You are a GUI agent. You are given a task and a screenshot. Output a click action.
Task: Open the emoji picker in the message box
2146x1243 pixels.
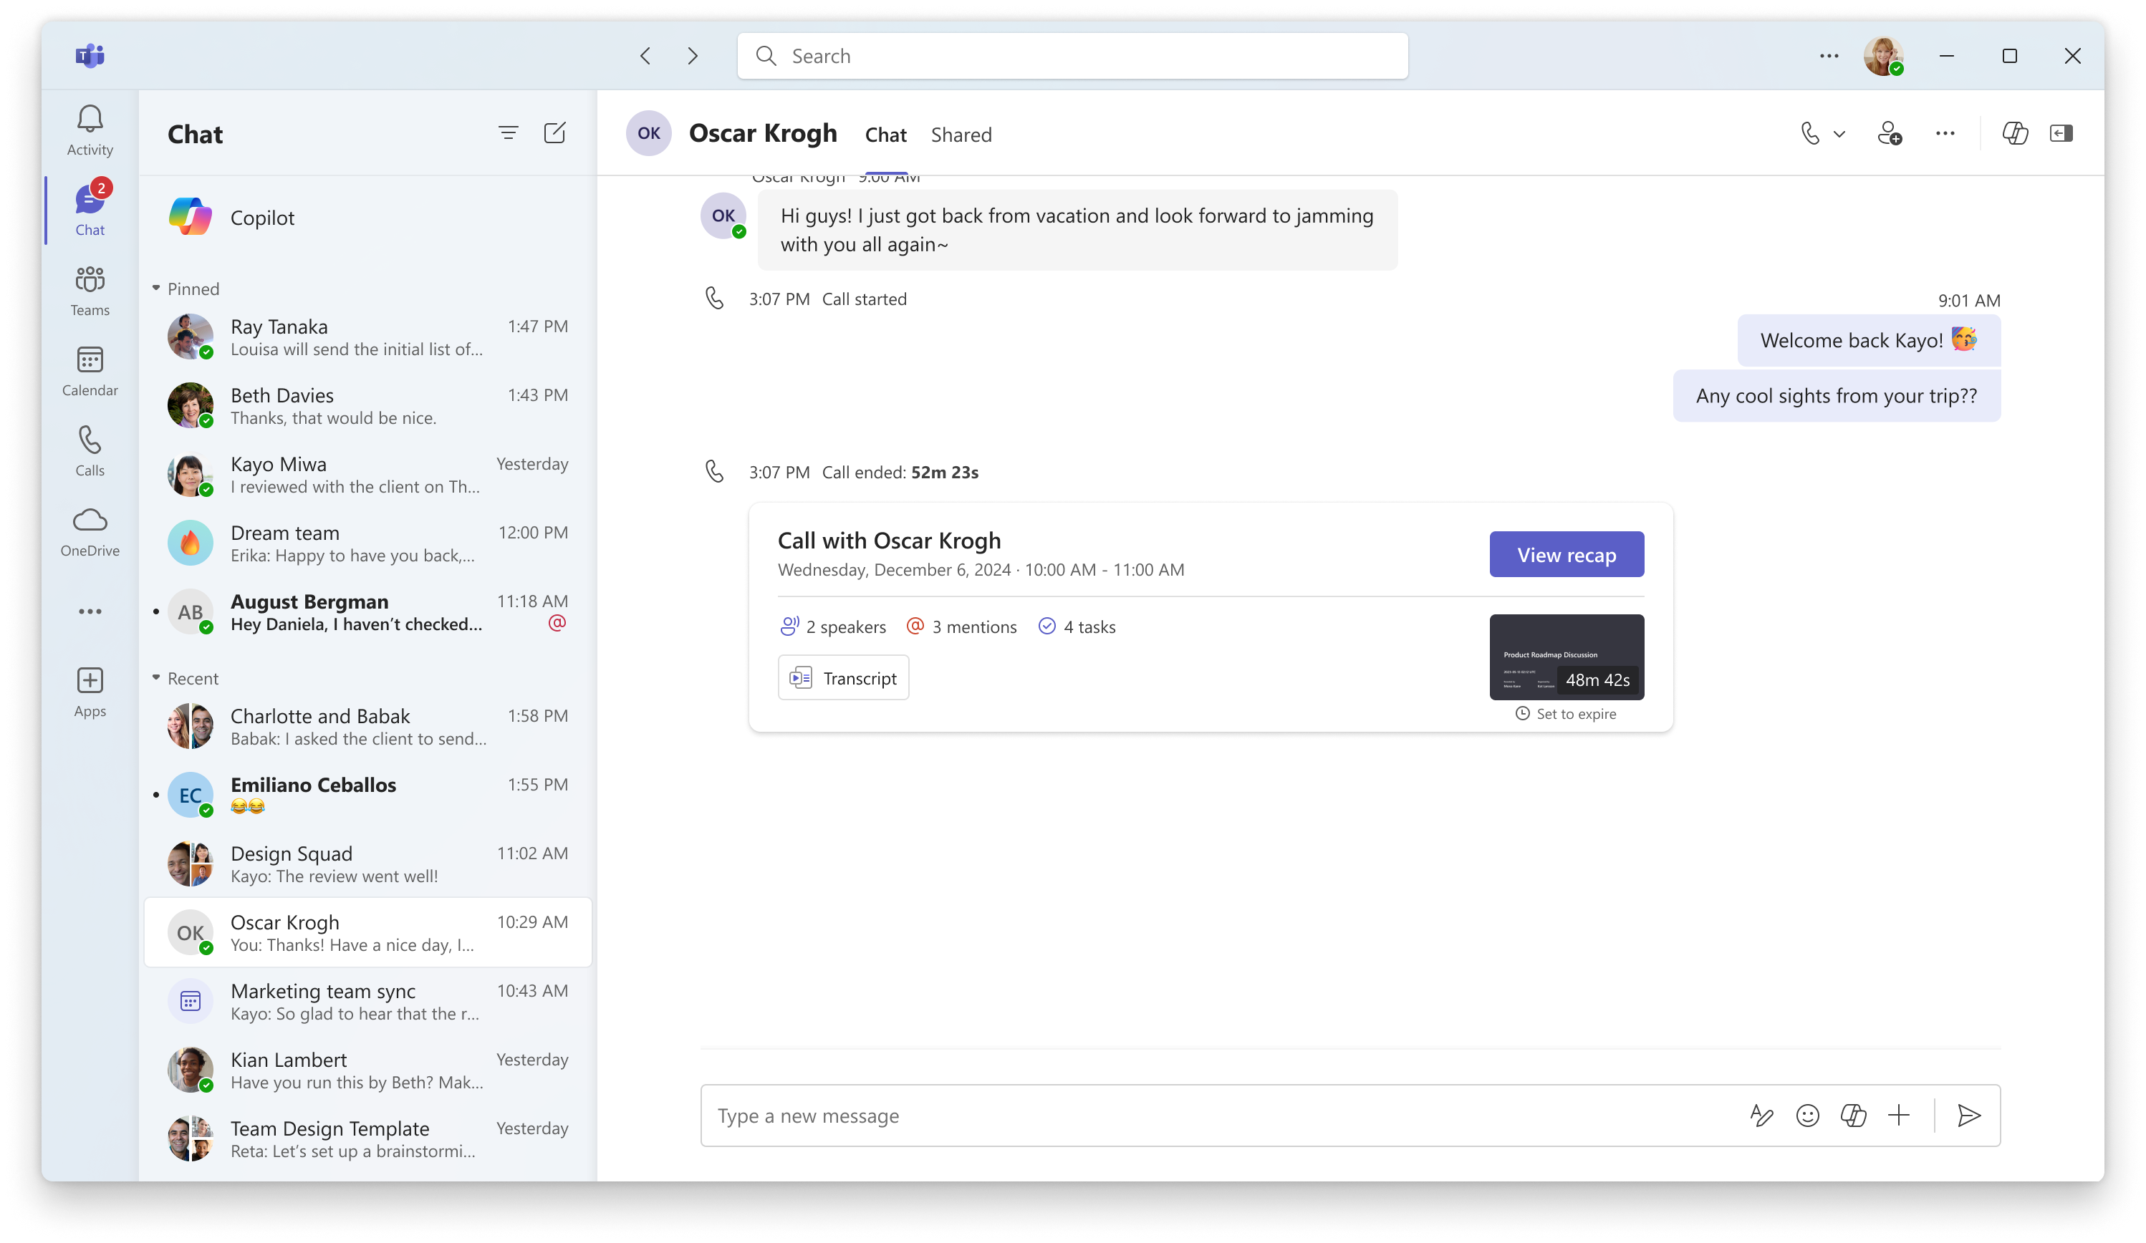click(1808, 1116)
